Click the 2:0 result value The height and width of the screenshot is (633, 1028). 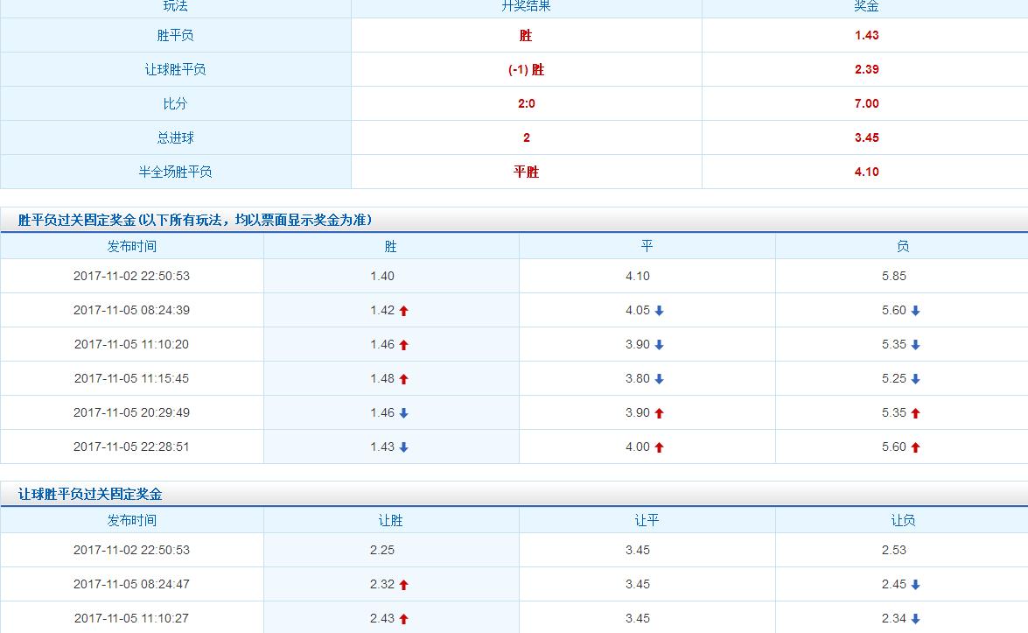point(526,103)
